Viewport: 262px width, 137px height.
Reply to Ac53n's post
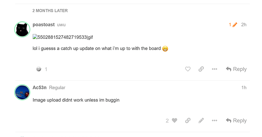pyautogui.click(x=236, y=120)
